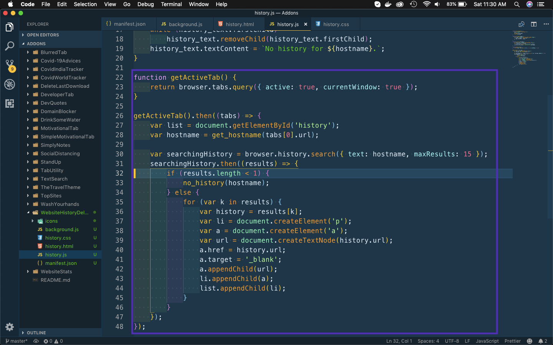Click the feedback smiley in status bar
Screen dimensions: 553x345
530,341
